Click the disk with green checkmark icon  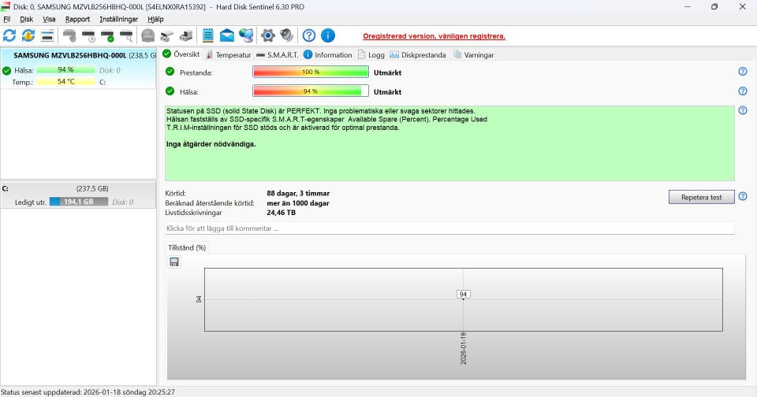click(x=107, y=35)
